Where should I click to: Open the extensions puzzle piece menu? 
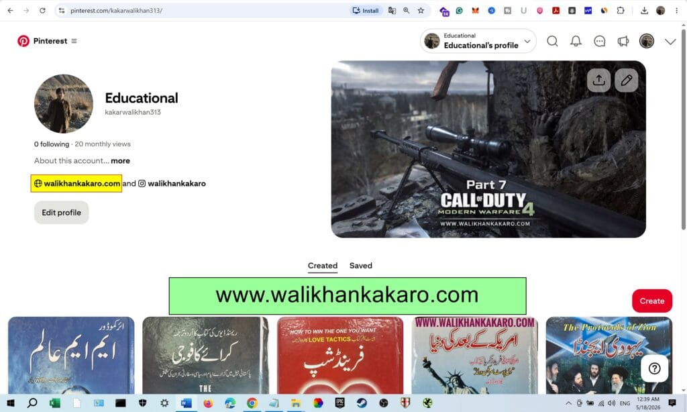621,11
